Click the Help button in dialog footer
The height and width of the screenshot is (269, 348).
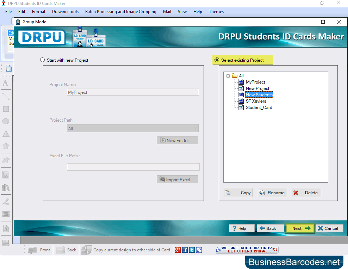coord(242,228)
